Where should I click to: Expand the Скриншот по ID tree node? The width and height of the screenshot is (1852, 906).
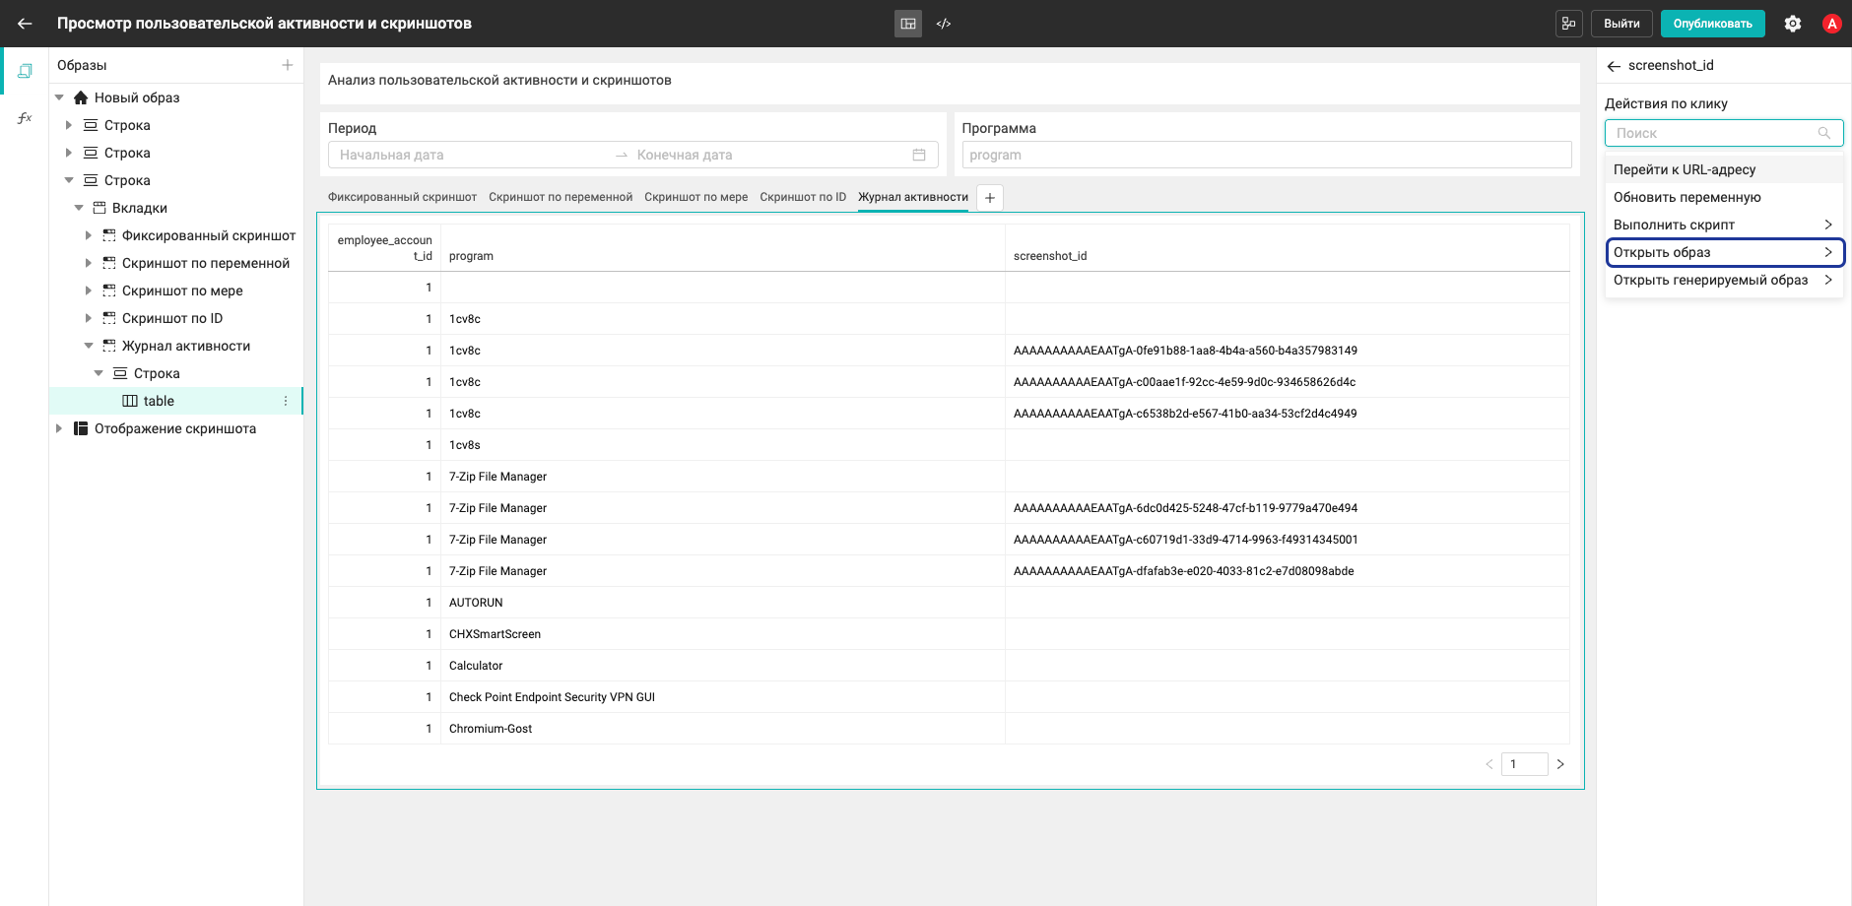[89, 318]
